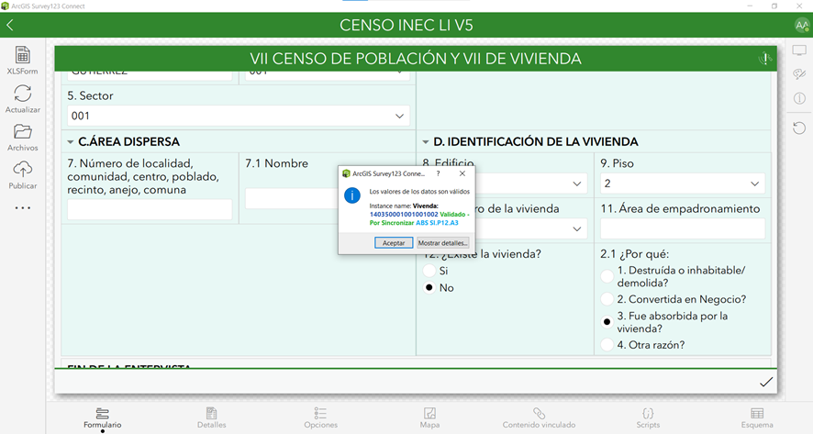Select Convertida en Negocio option
This screenshot has width=813, height=434.
tap(607, 299)
